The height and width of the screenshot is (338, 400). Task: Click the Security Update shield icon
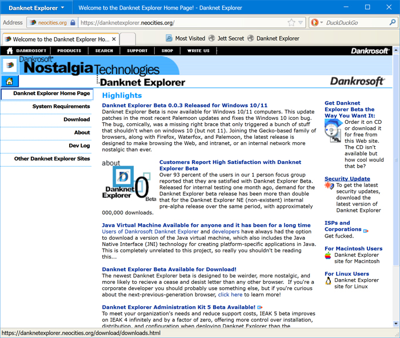point(329,186)
